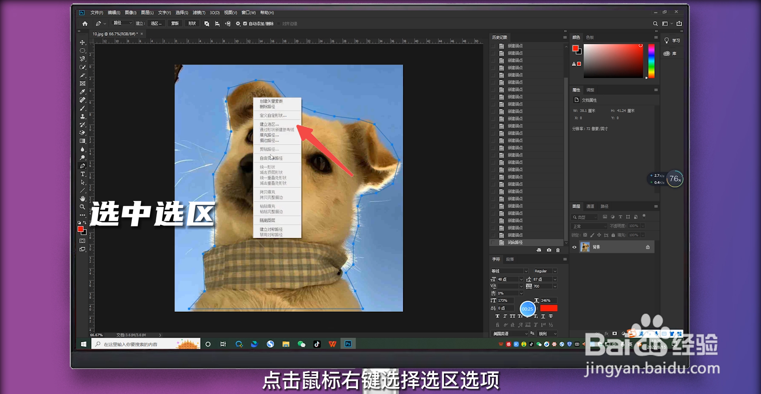Click lock position icon in Layers panel
Screen dimensions: 761x394
pos(599,235)
